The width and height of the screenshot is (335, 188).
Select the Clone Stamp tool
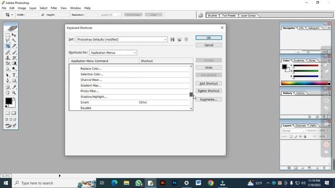(8, 58)
